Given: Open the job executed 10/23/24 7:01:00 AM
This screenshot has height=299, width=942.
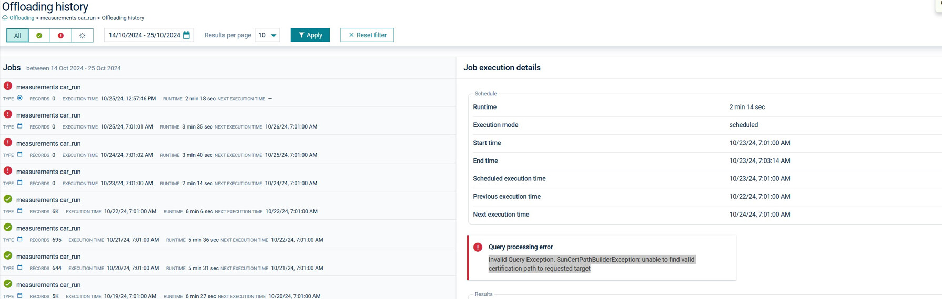Looking at the screenshot, I should pyautogui.click(x=48, y=172).
